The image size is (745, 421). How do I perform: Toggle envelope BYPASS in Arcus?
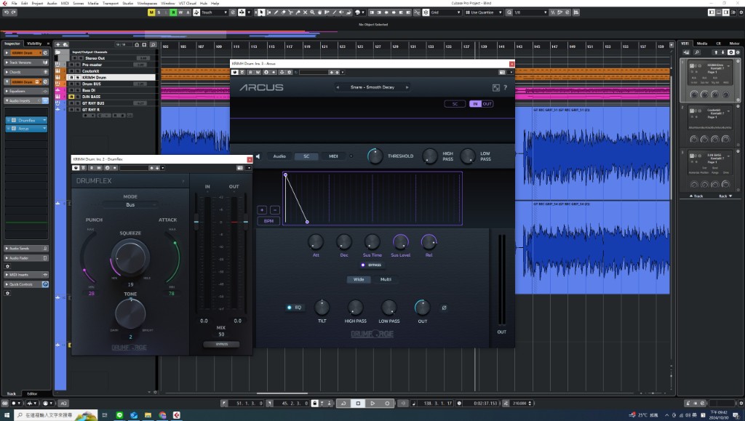[372, 265]
